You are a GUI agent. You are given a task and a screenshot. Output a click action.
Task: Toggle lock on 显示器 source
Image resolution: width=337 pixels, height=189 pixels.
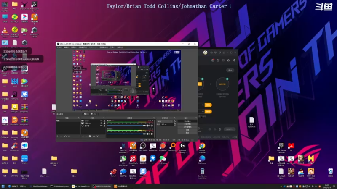click(x=104, y=126)
